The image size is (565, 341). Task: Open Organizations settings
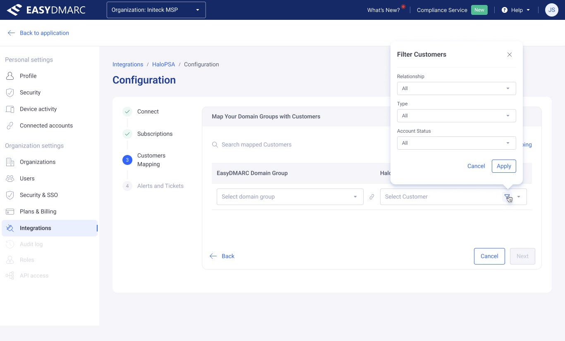coord(38,162)
